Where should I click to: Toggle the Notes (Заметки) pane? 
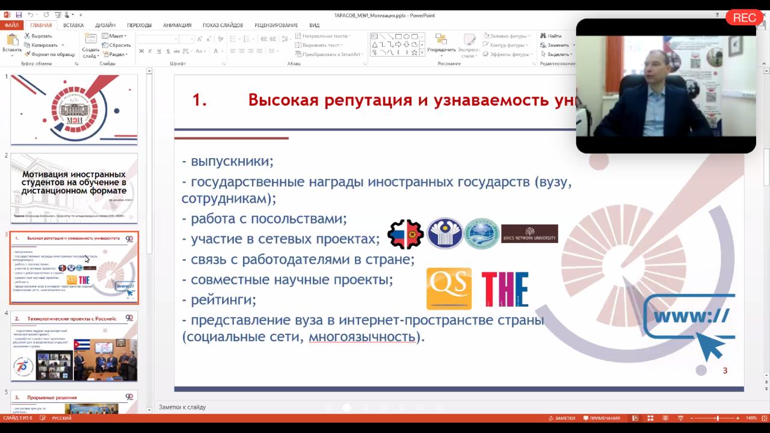pyautogui.click(x=561, y=418)
